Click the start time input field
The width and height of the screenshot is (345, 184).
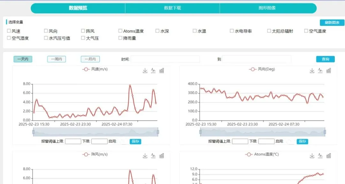[x=165, y=59]
